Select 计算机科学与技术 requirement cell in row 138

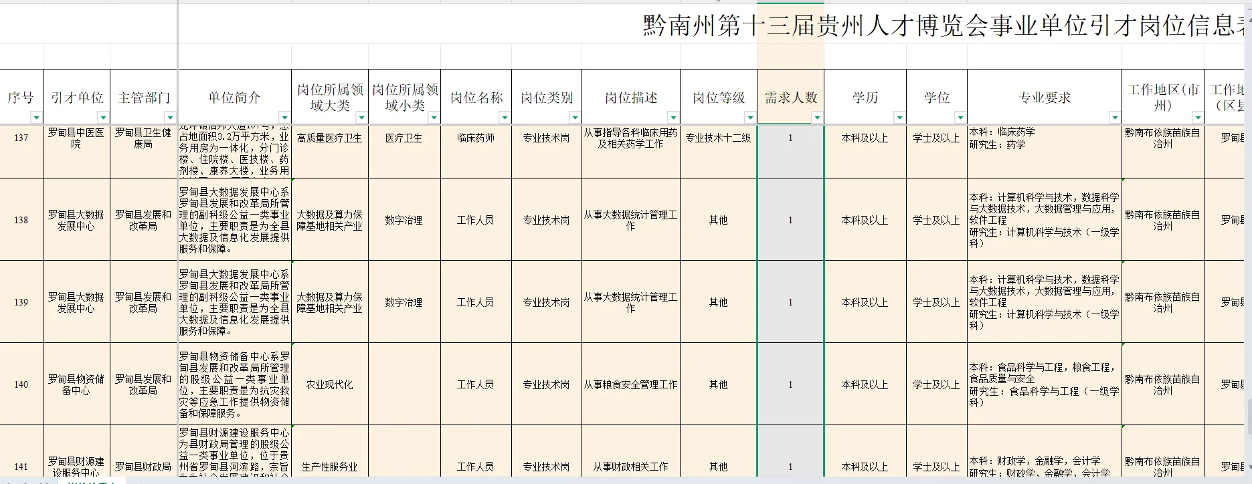[1045, 219]
